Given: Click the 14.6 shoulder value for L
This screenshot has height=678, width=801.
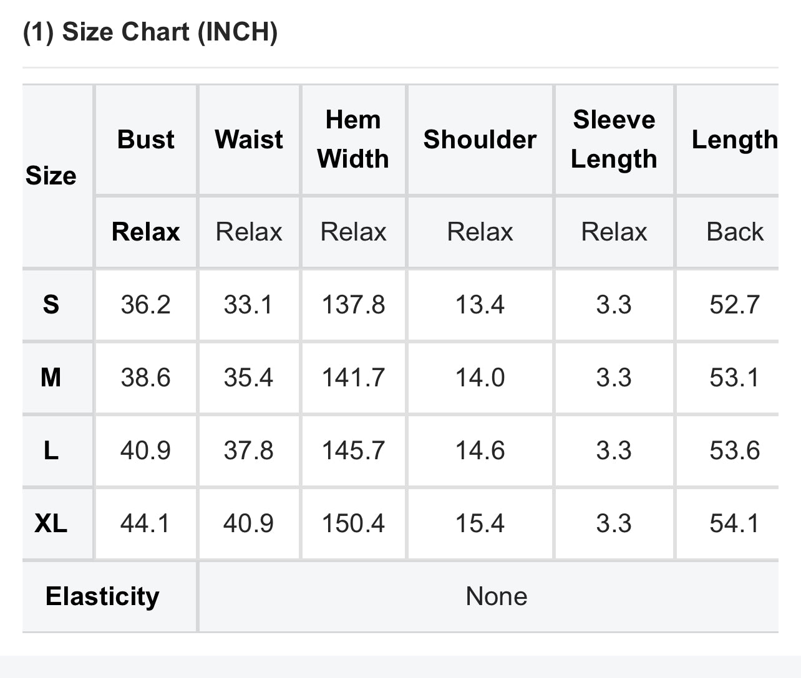Looking at the screenshot, I should pos(480,451).
